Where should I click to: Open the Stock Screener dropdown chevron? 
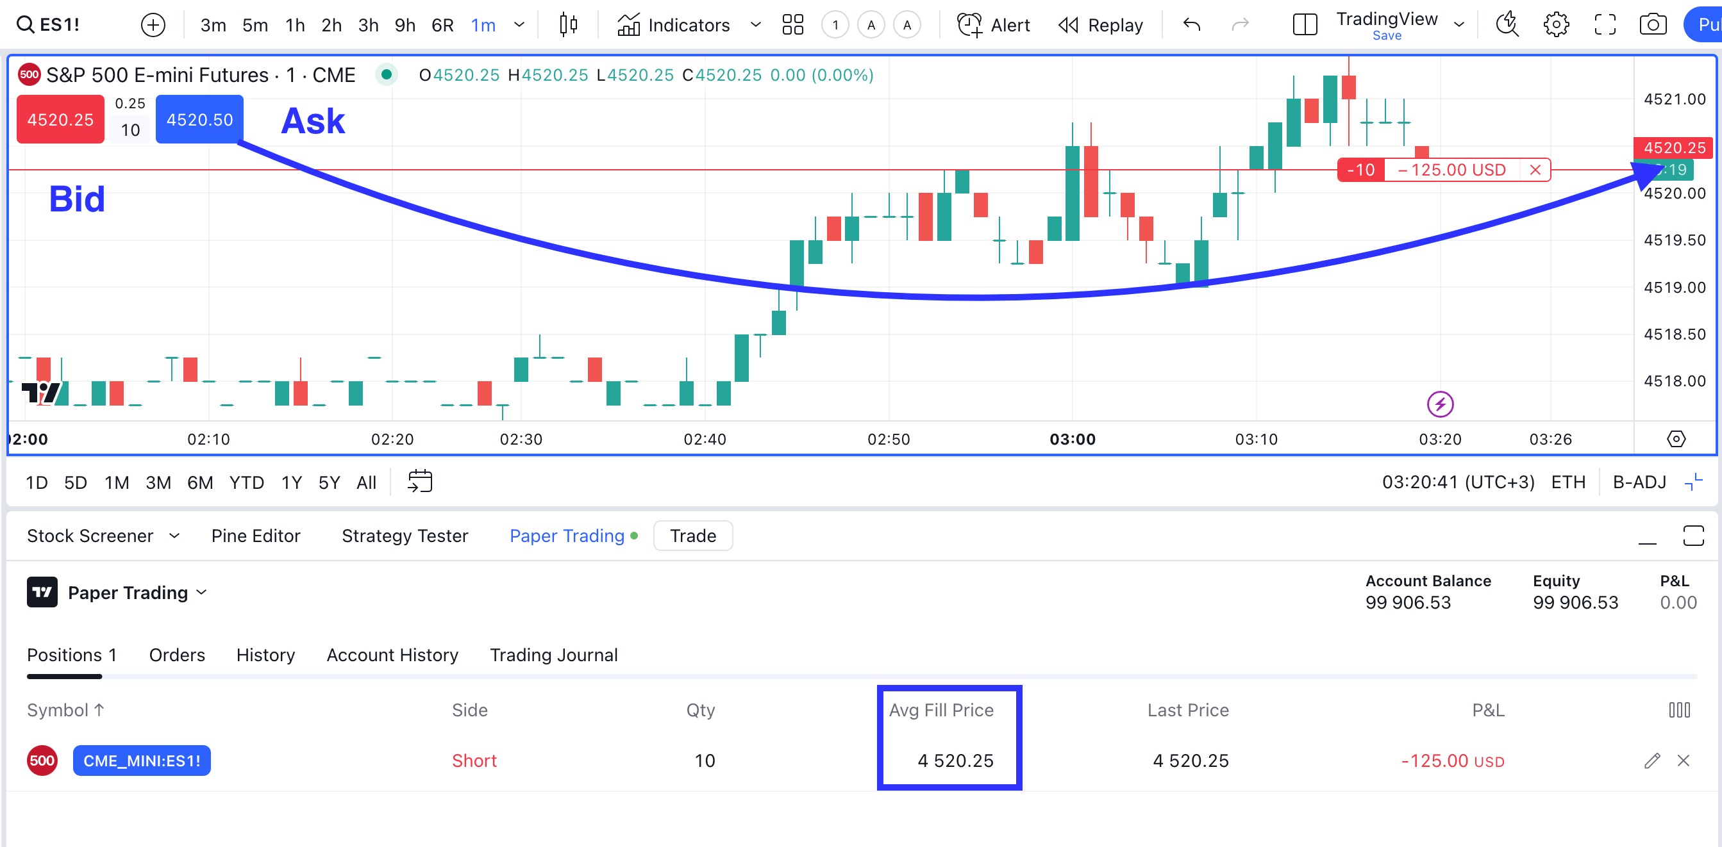[174, 536]
